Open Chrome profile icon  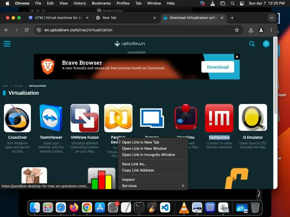pos(261,30)
